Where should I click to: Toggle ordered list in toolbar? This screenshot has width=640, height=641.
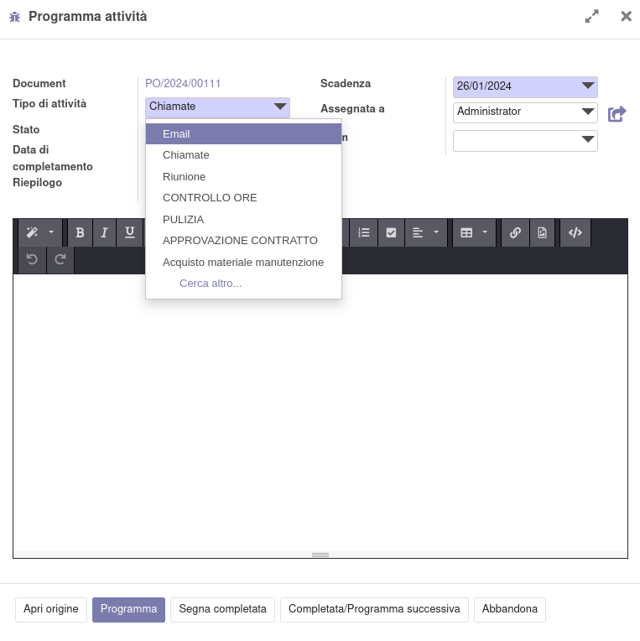(363, 233)
